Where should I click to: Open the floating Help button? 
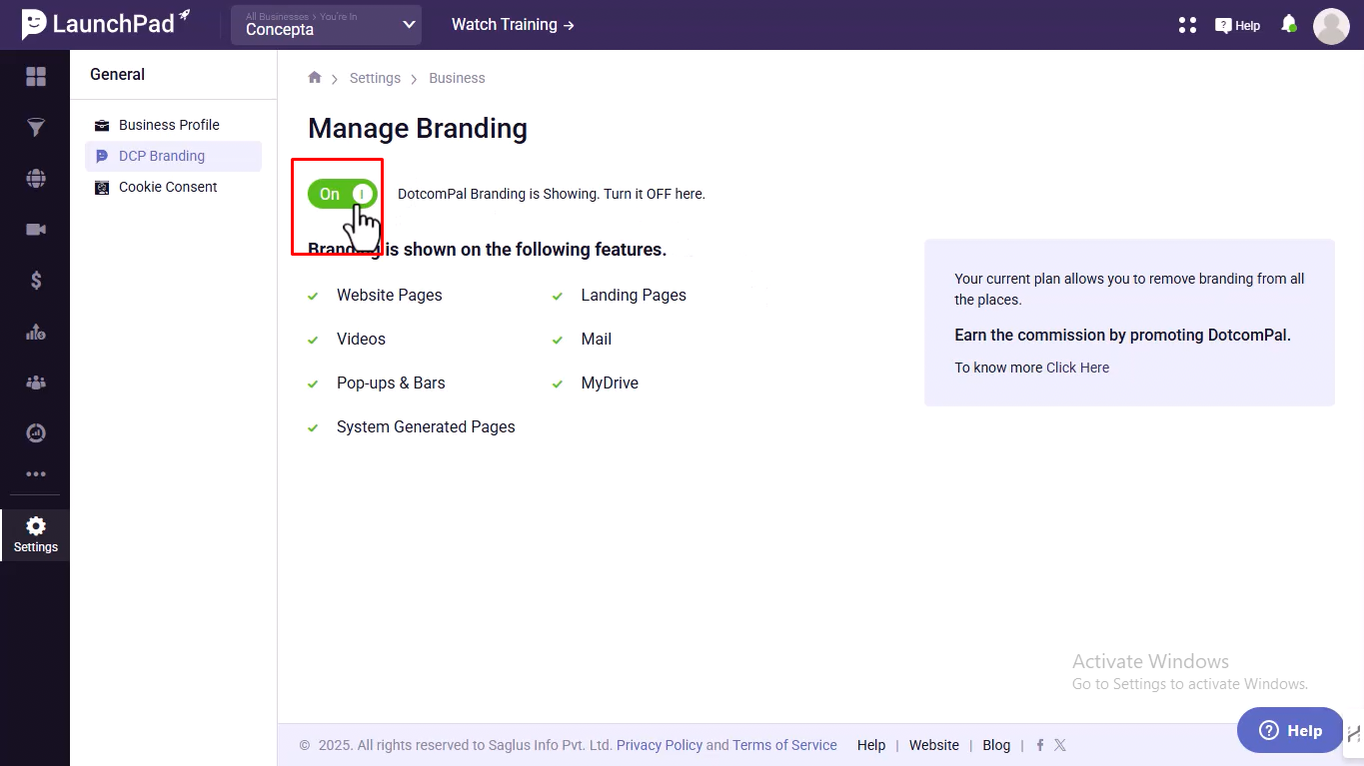tap(1290, 730)
